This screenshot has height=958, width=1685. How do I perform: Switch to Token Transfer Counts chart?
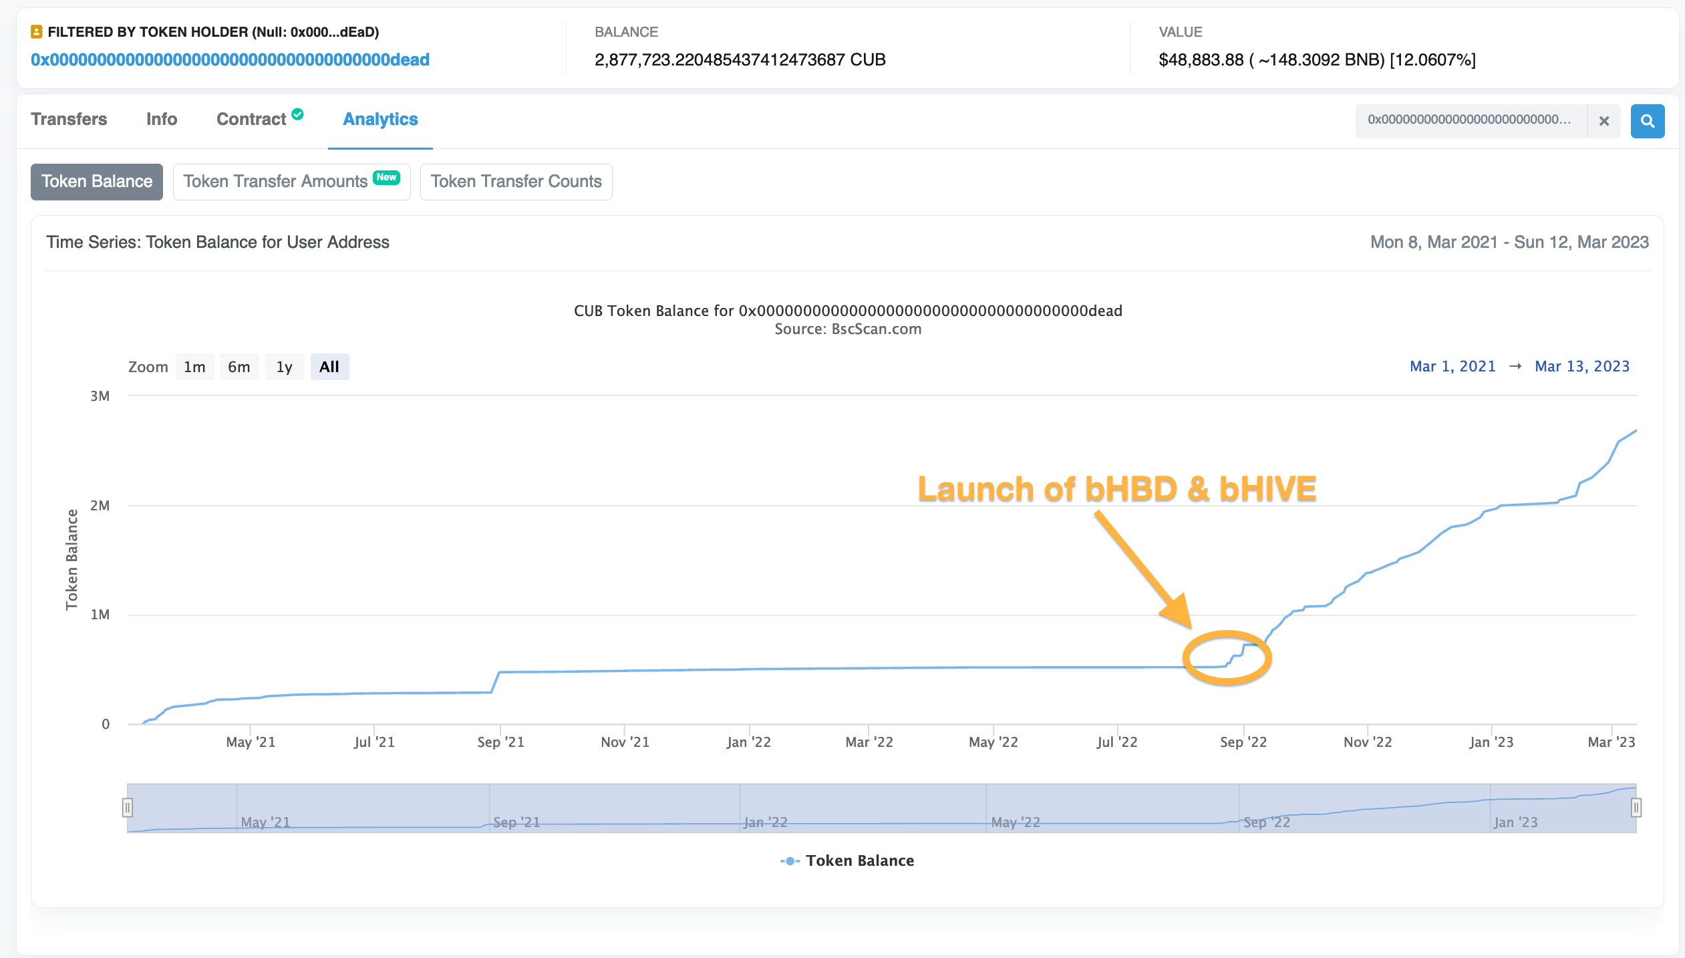(x=516, y=182)
